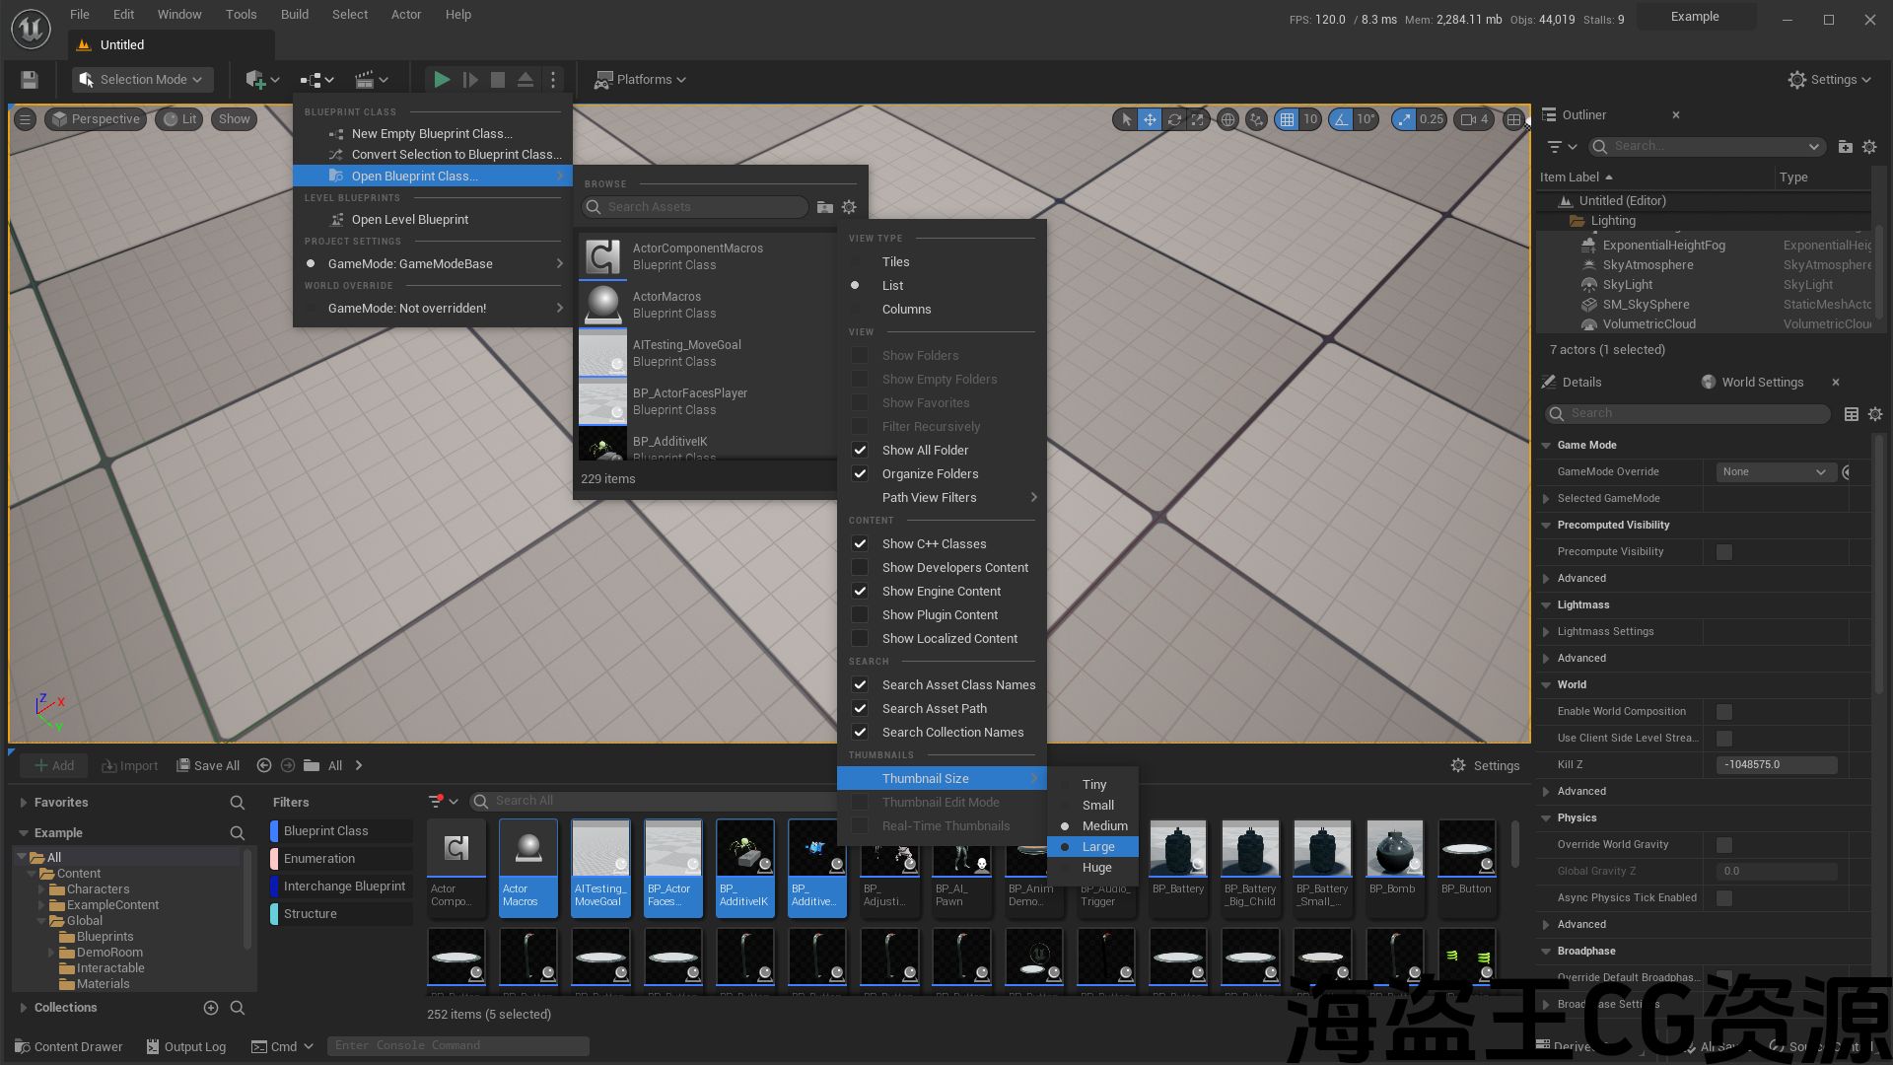The image size is (1893, 1065).
Task: Open the quick add actor toolbar icon
Action: coord(255,80)
